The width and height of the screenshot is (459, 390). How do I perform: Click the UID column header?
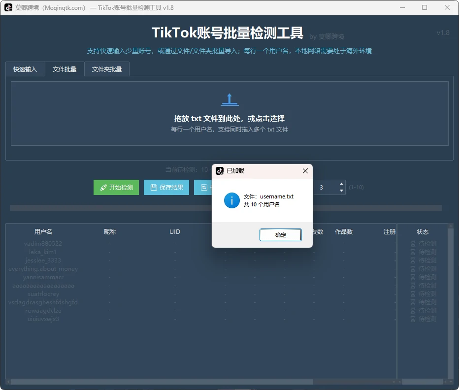(175, 232)
